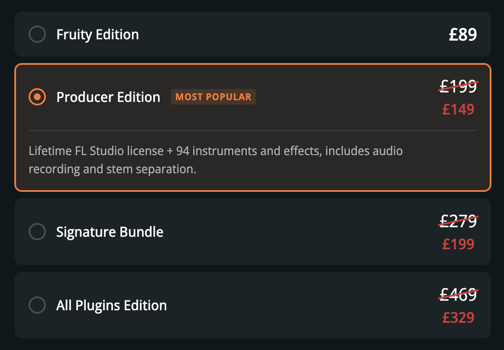This screenshot has height=350, width=504.
Task: Click the crossed-out £469 price
Action: coord(458,294)
